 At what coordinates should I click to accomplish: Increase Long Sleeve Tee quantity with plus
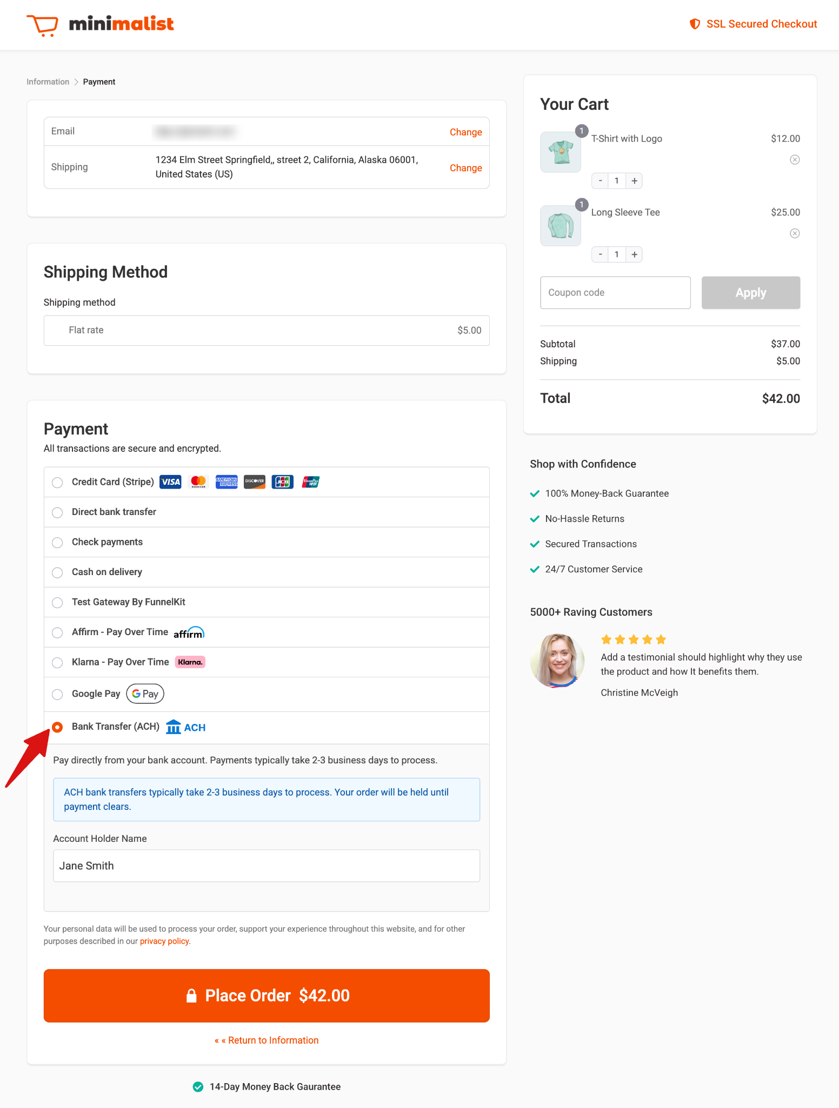click(x=634, y=254)
